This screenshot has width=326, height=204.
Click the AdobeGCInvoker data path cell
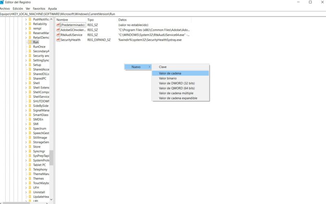point(154,30)
